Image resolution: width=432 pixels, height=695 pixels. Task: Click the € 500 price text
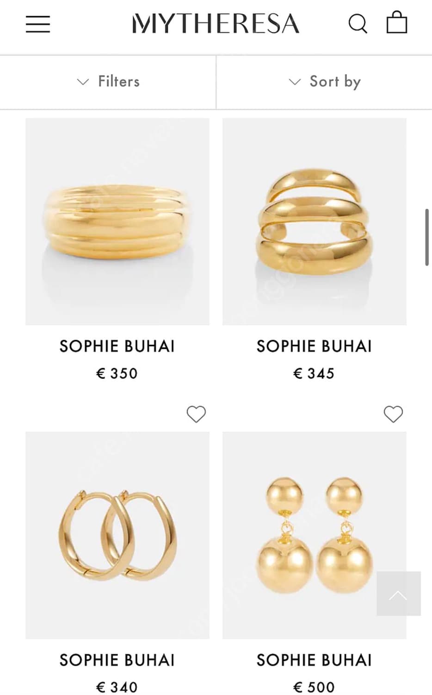pos(314,687)
